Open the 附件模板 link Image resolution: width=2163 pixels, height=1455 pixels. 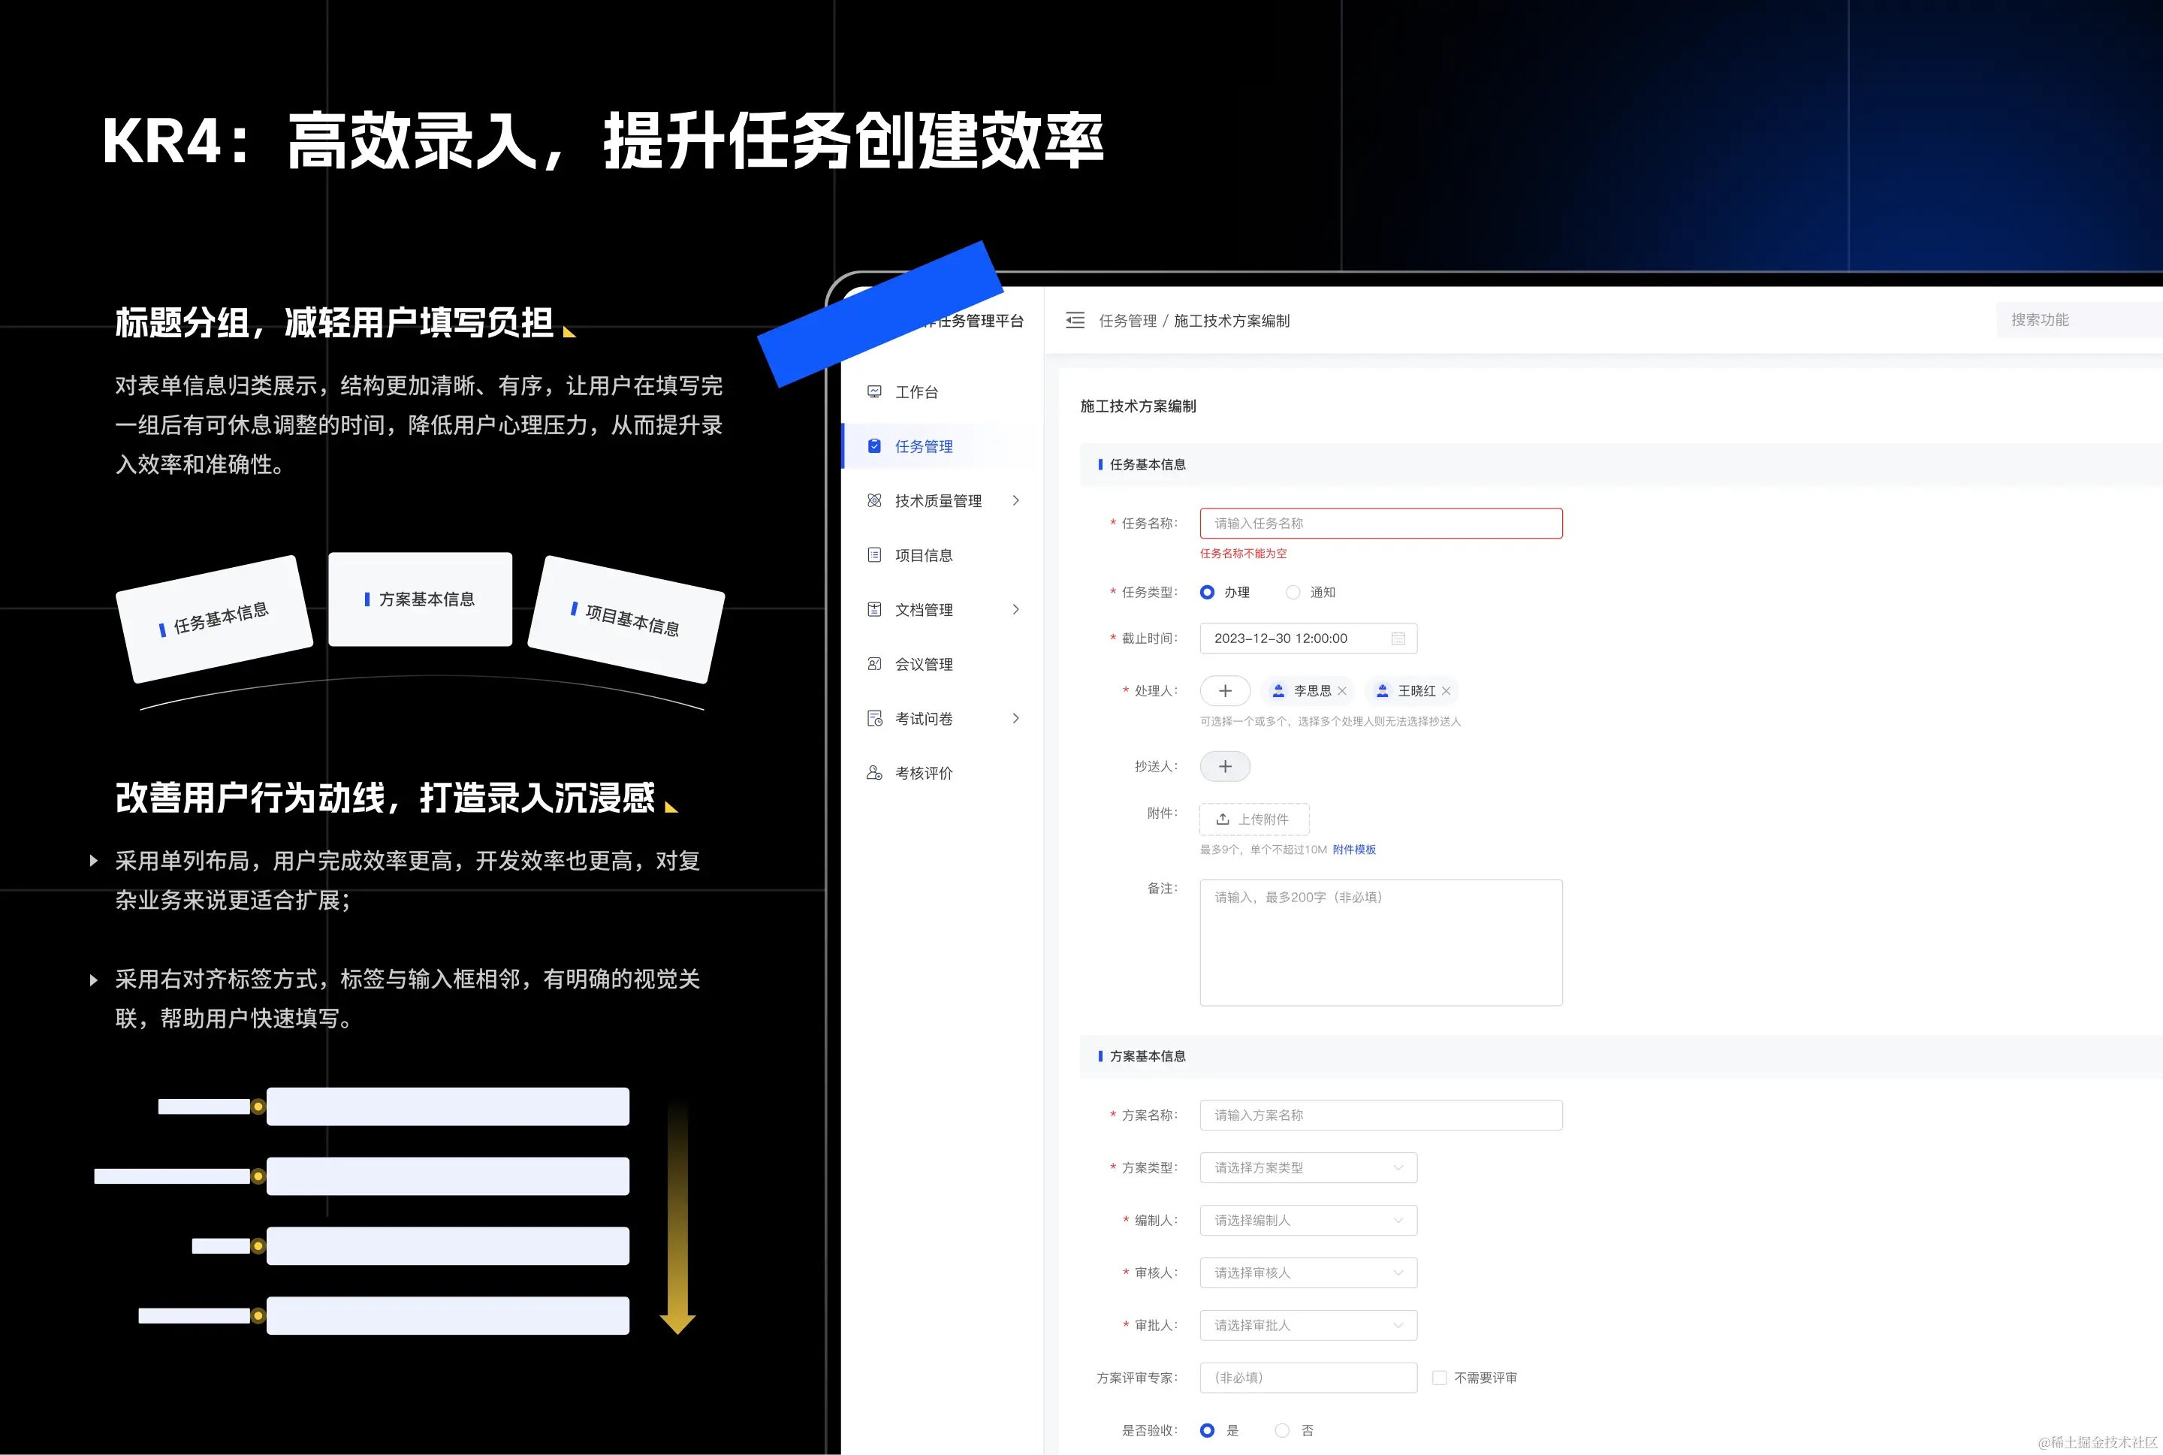tap(1354, 850)
